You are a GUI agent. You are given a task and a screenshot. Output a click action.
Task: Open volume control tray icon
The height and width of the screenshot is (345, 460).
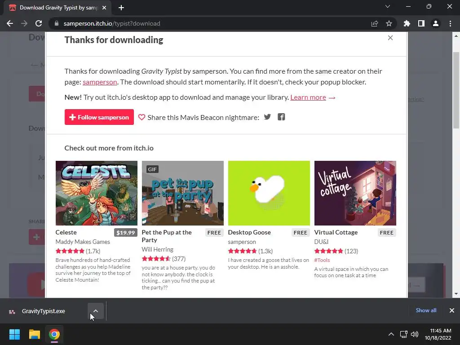click(415, 334)
